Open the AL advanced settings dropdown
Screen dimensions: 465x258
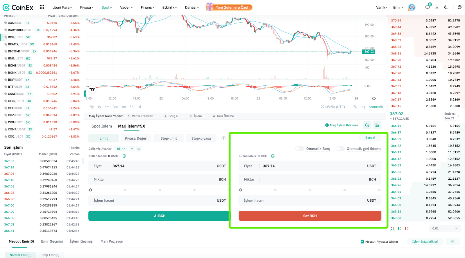point(121,149)
